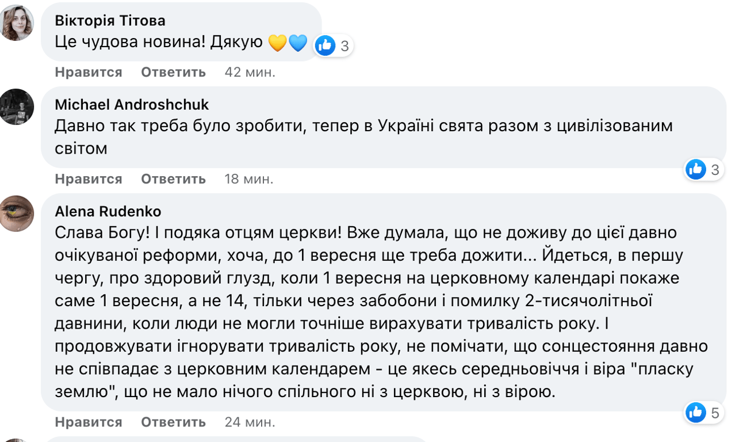
Task: Click the like reaction icon on Alena Rudenko's comment
Action: 695,413
